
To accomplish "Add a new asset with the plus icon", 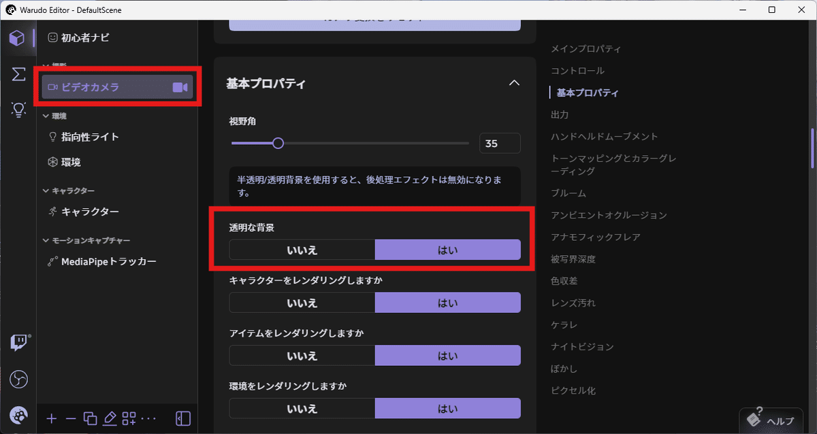I will pos(52,418).
